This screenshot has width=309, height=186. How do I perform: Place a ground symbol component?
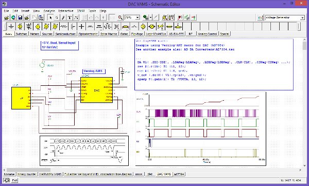click(11, 26)
